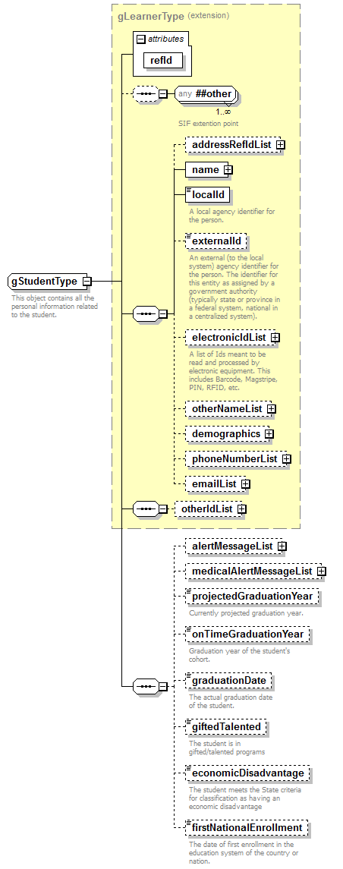Expand the demographics element
The height and width of the screenshot is (869, 343).
click(x=269, y=434)
